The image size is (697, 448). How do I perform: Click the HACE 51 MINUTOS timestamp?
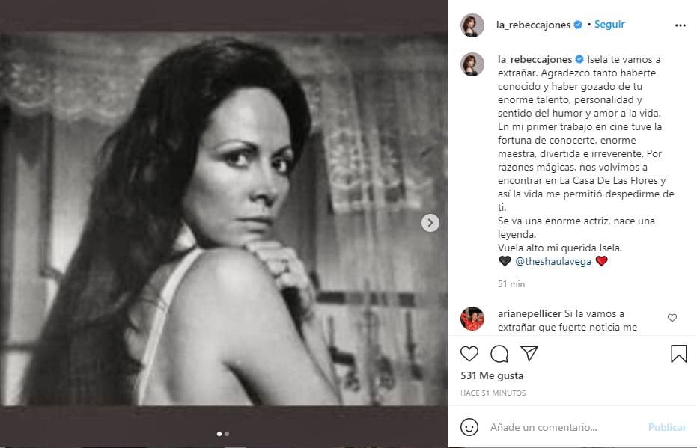click(493, 393)
